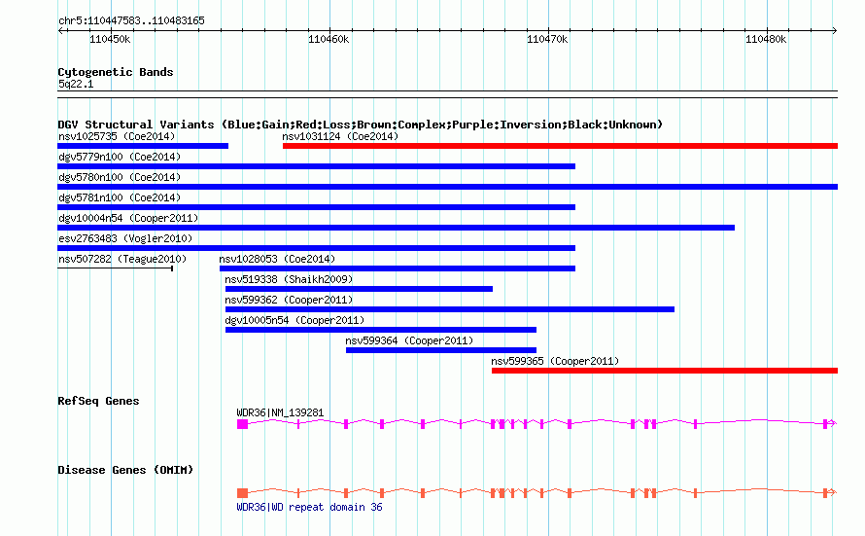This screenshot has height=536, width=865.
Task: Click the 5q22.1 band label
Action: pyautogui.click(x=76, y=84)
